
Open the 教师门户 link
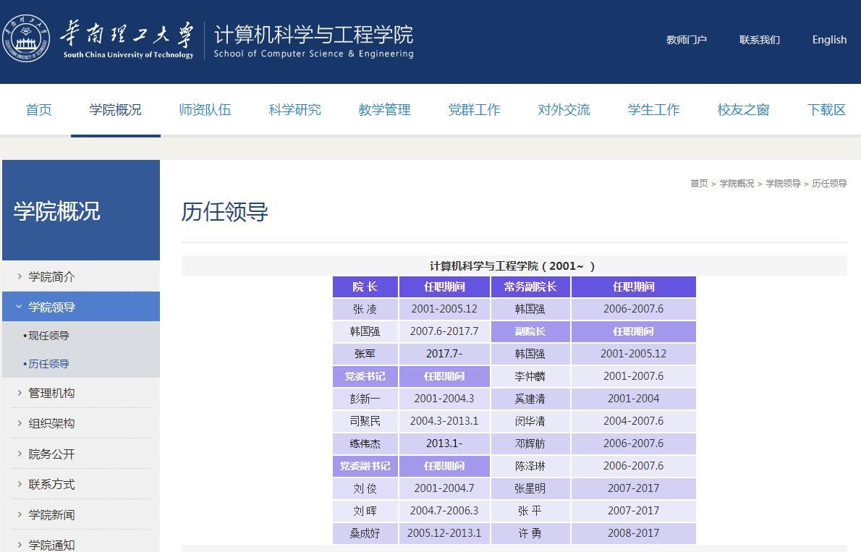[686, 40]
